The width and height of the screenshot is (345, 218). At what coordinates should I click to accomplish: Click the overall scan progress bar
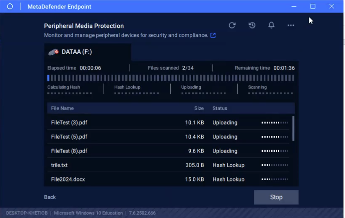[171, 78]
